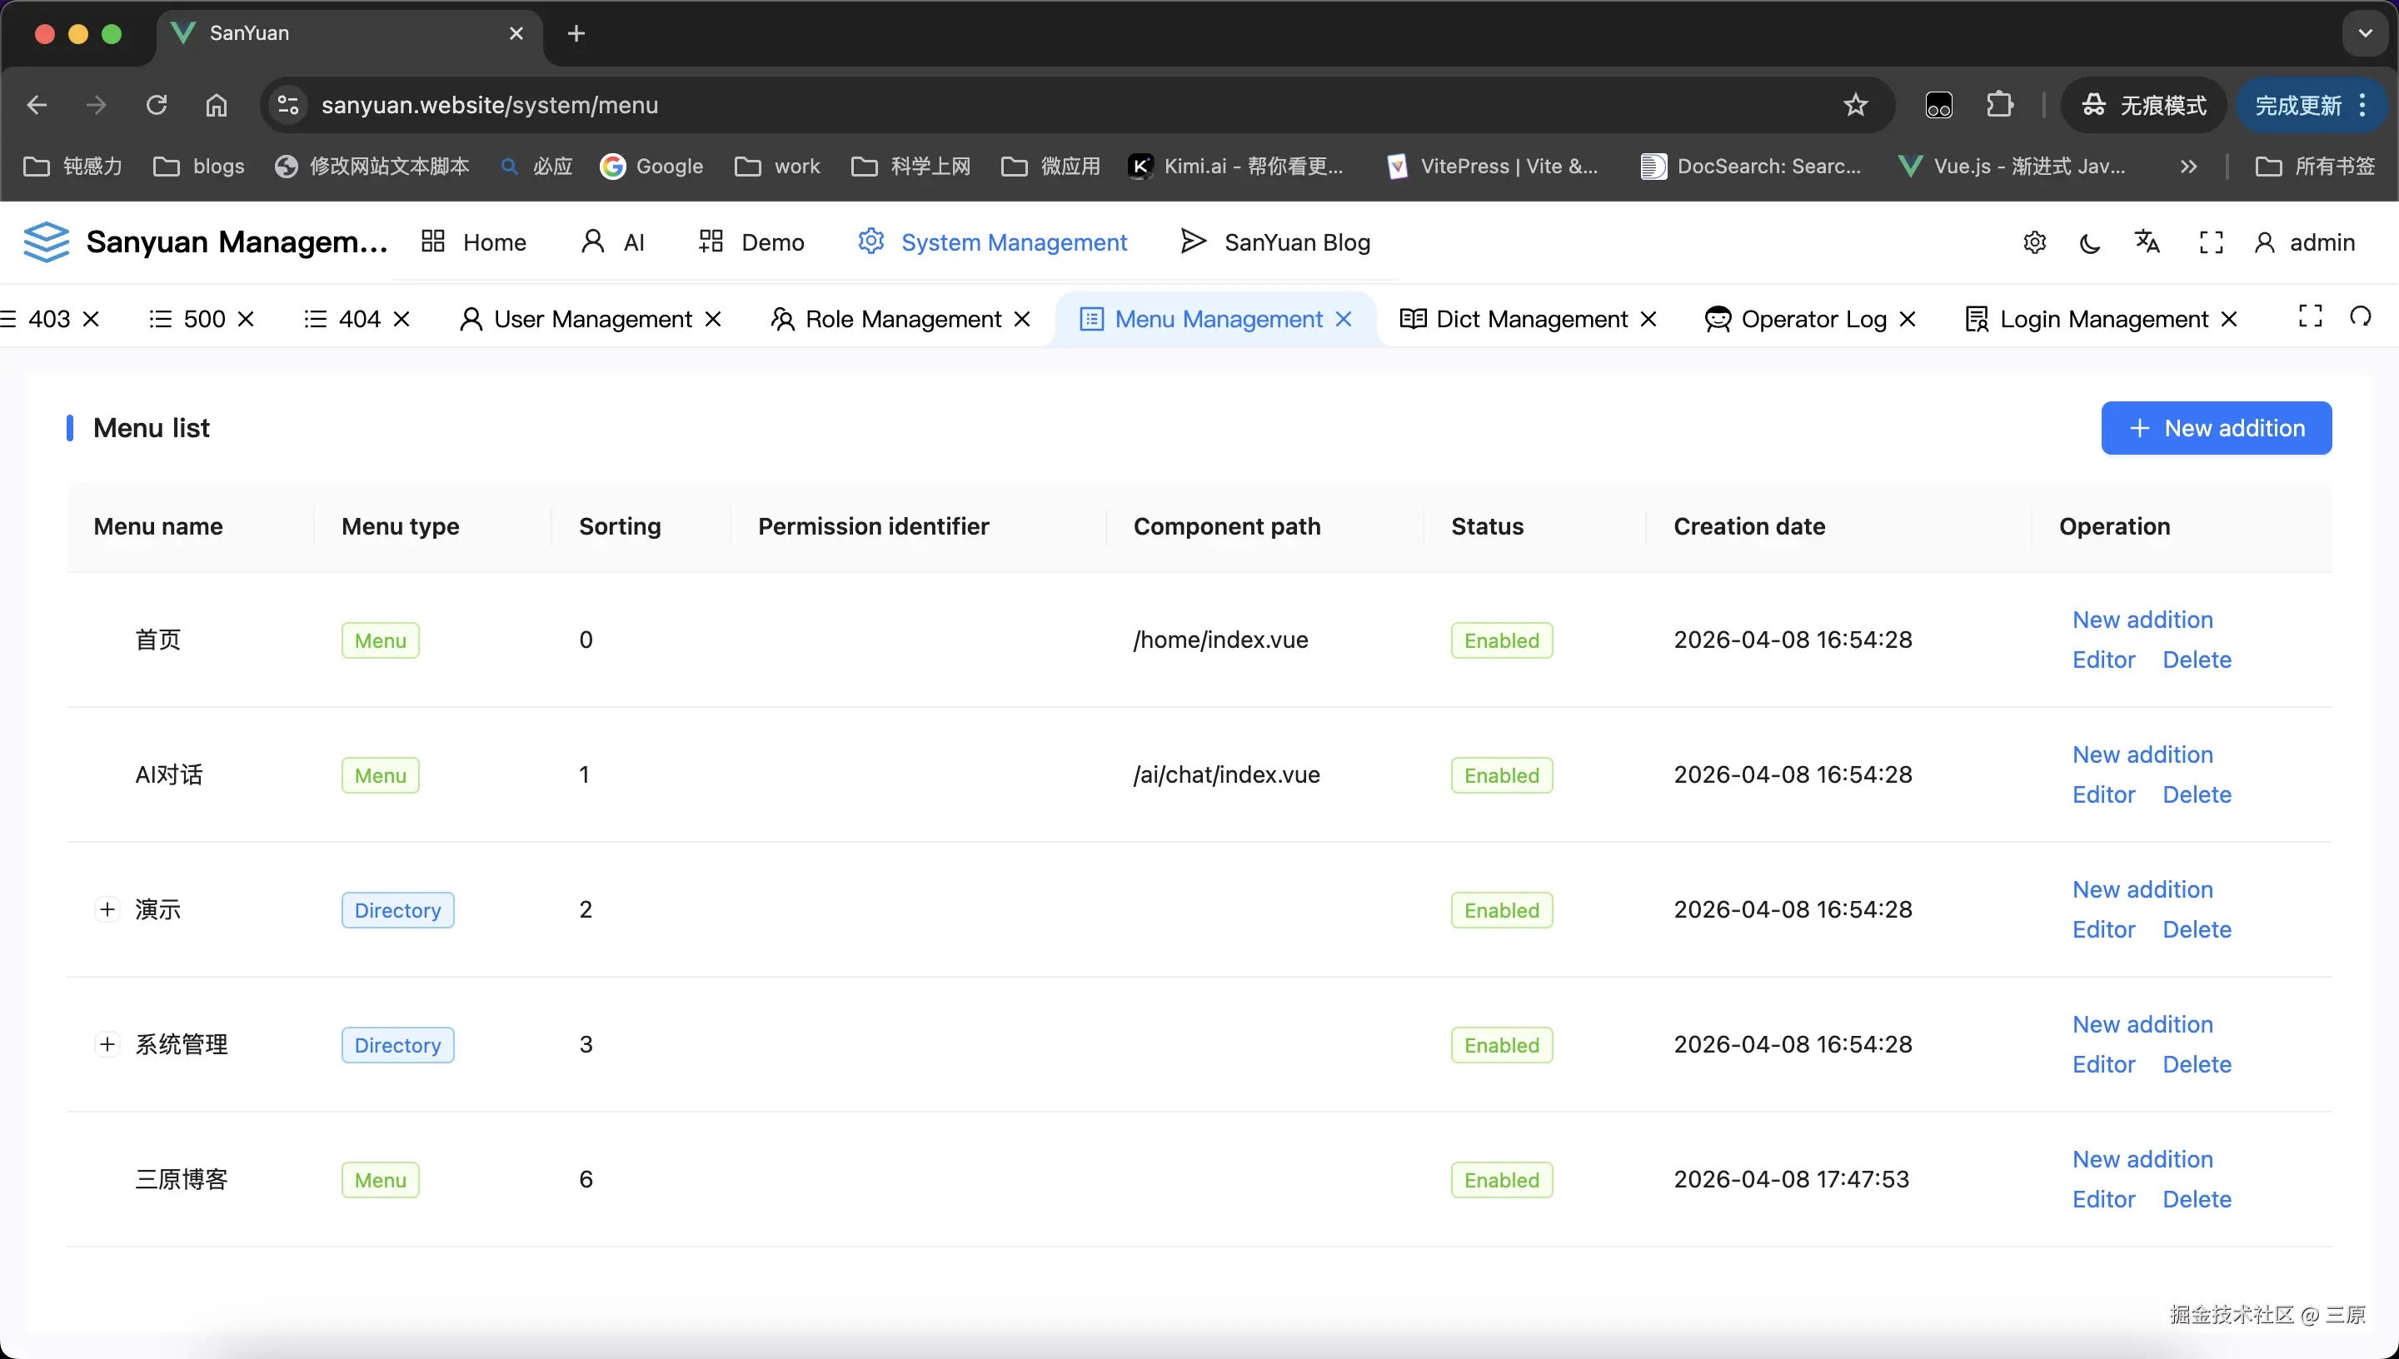Image resolution: width=2399 pixels, height=1359 pixels.
Task: Open the Demo top menu
Action: [751, 242]
